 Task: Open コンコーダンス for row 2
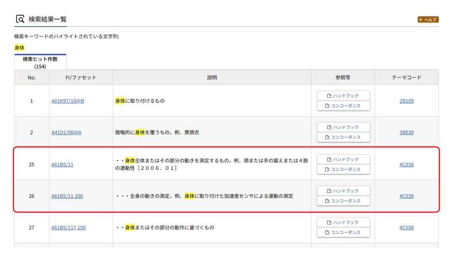(343, 137)
